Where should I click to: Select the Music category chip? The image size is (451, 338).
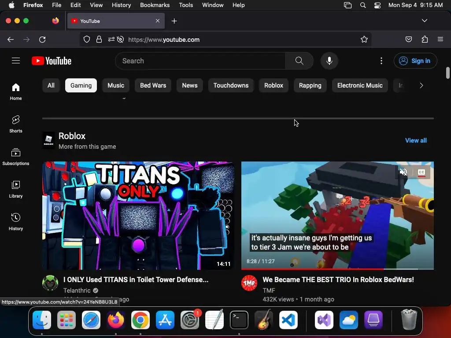pos(116,85)
